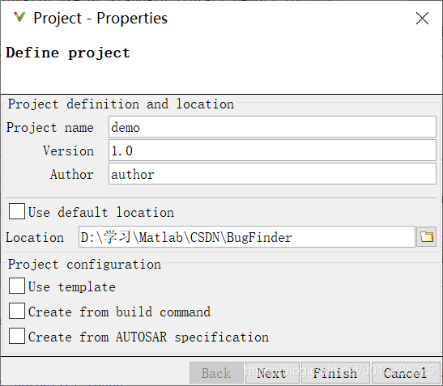This screenshot has width=443, height=386.
Task: Click the Define project heading
Action: click(x=68, y=53)
